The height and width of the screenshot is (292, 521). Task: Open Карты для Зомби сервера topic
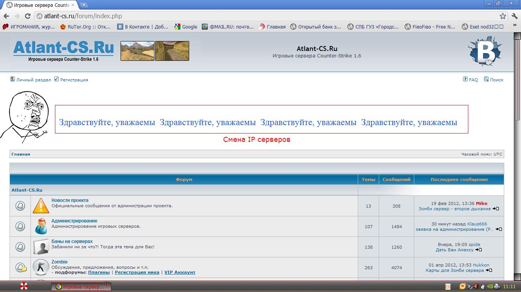point(455,270)
